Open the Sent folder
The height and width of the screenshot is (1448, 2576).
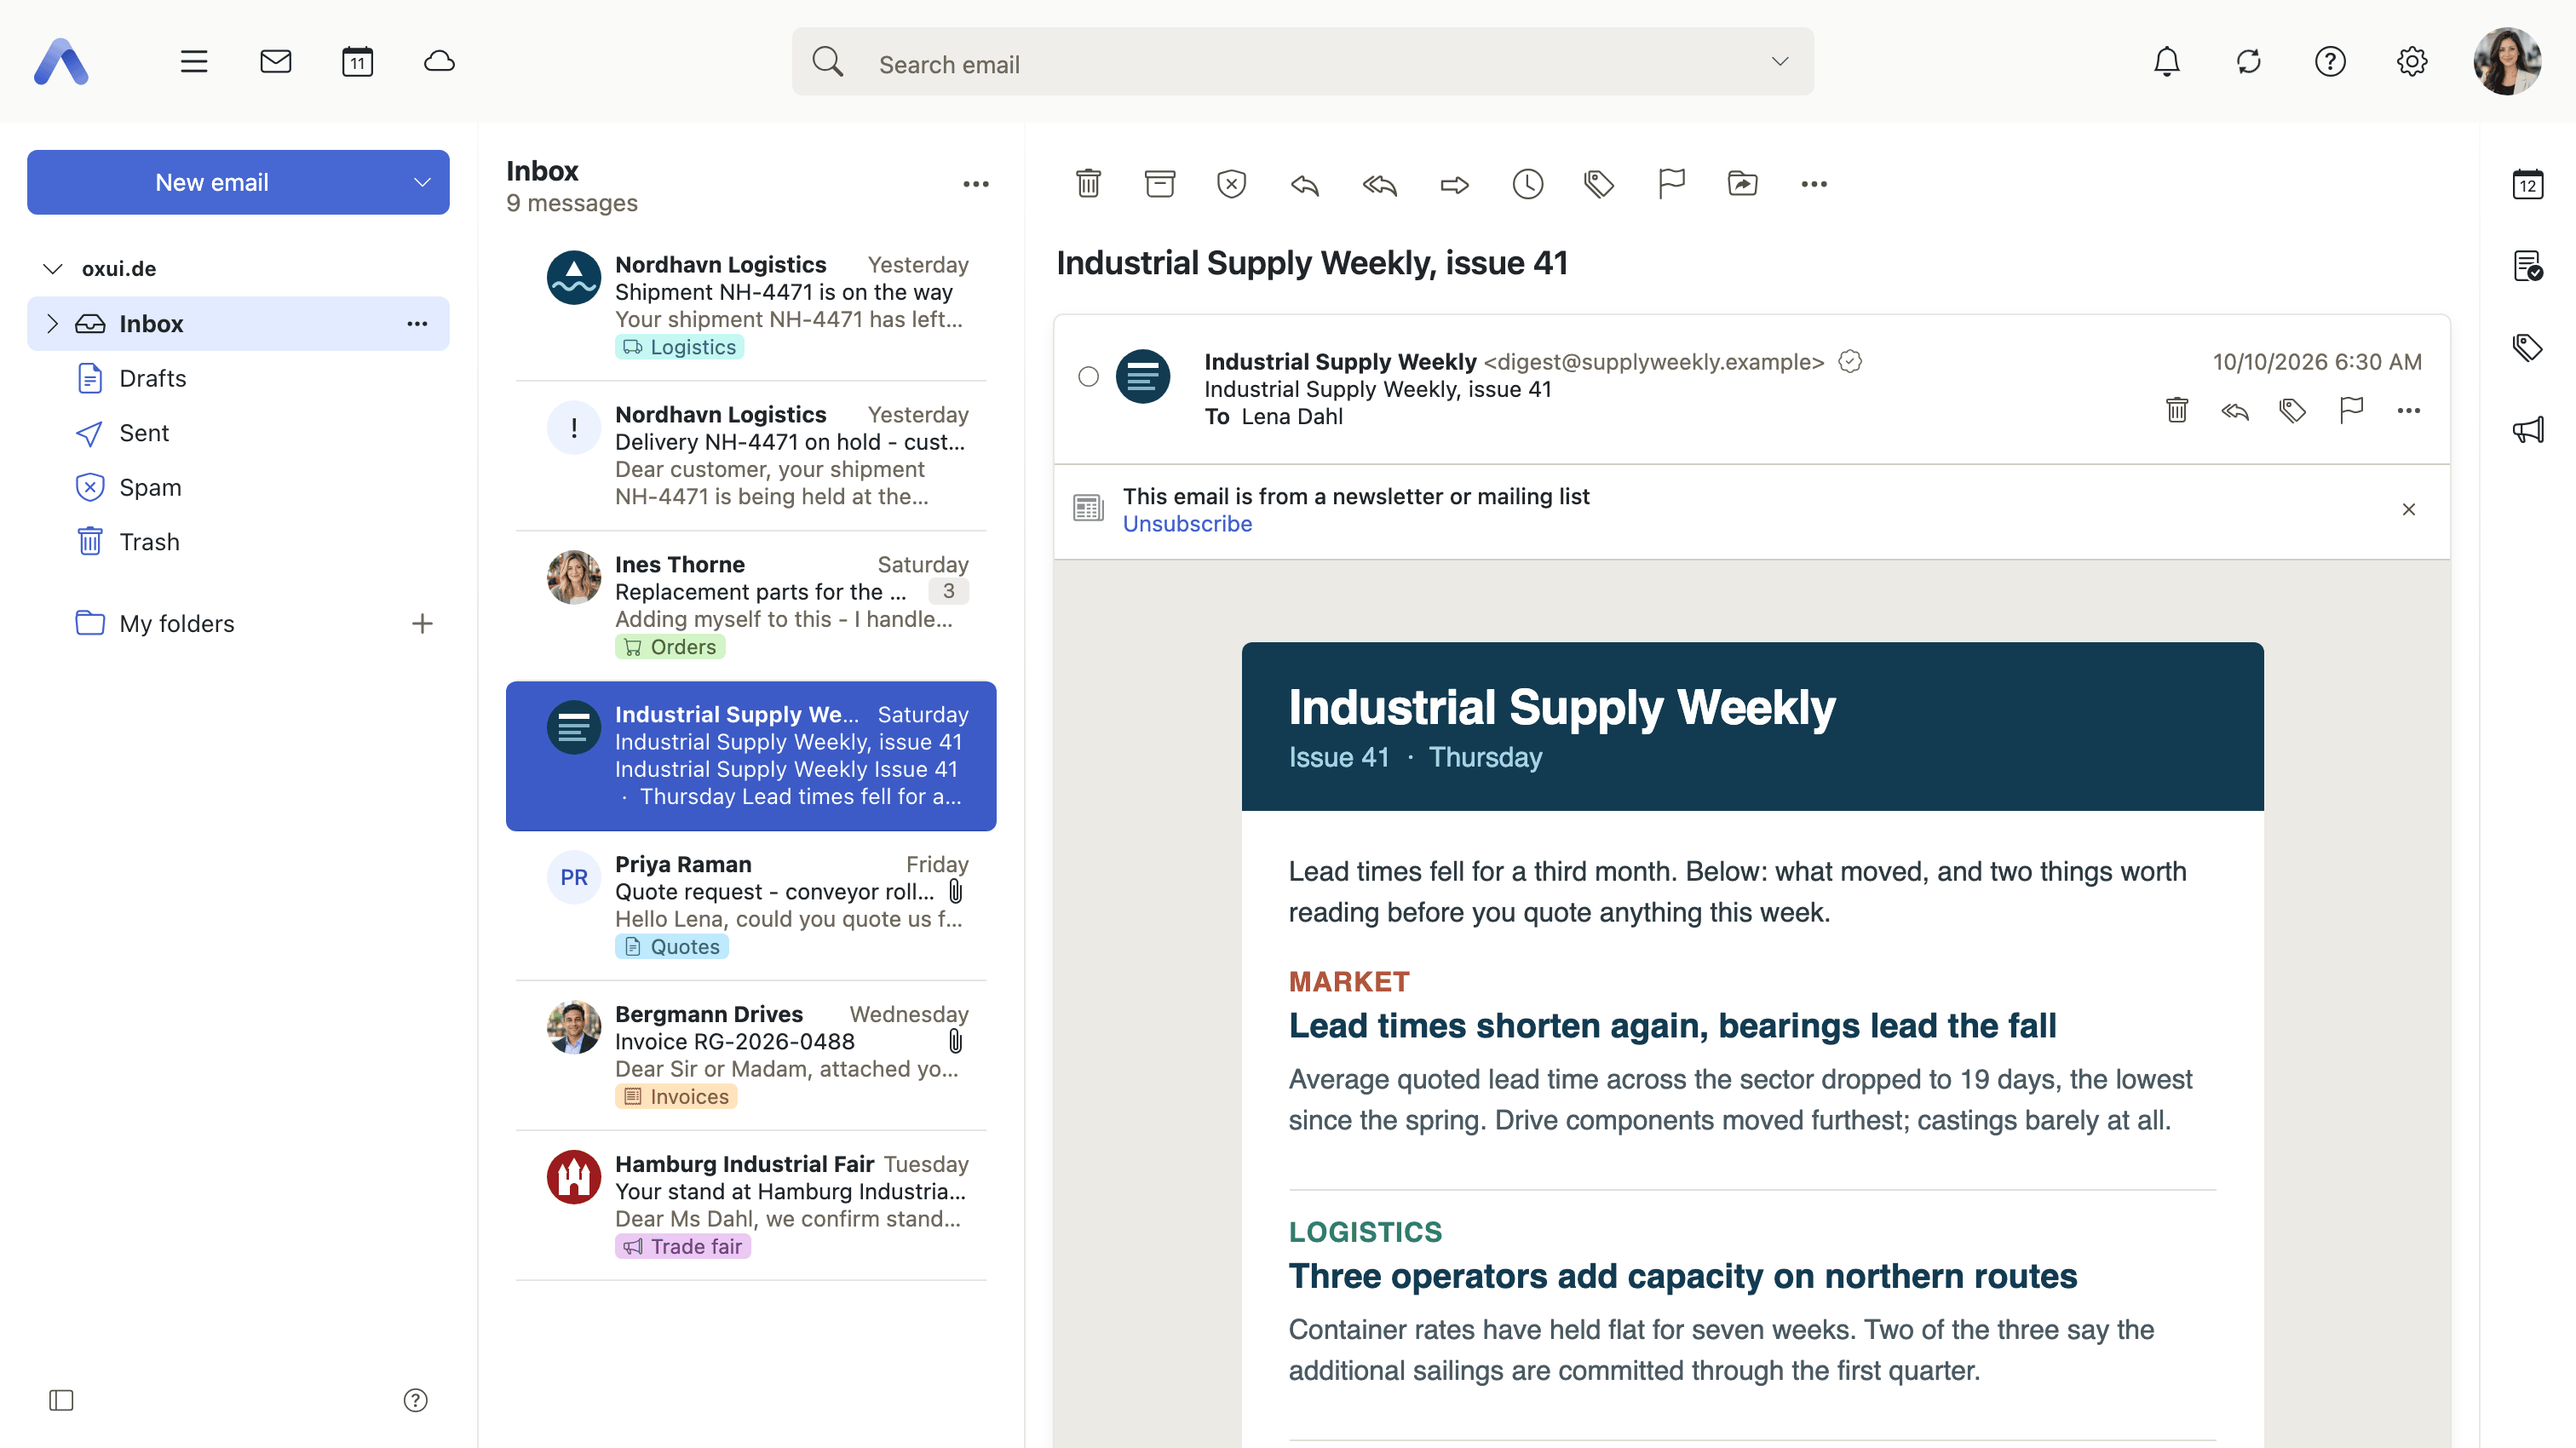(x=238, y=433)
